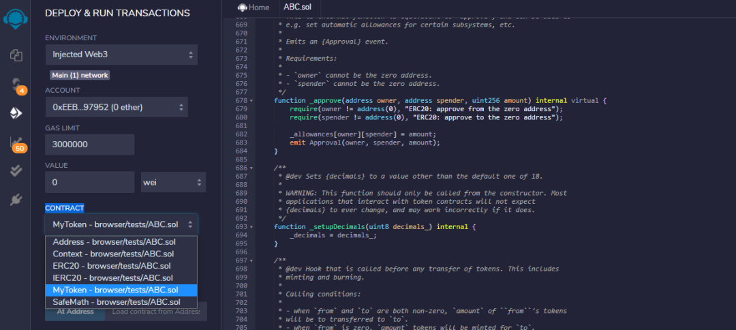Click the Load contract from Address field
This screenshot has height=330, width=736.
[156, 312]
